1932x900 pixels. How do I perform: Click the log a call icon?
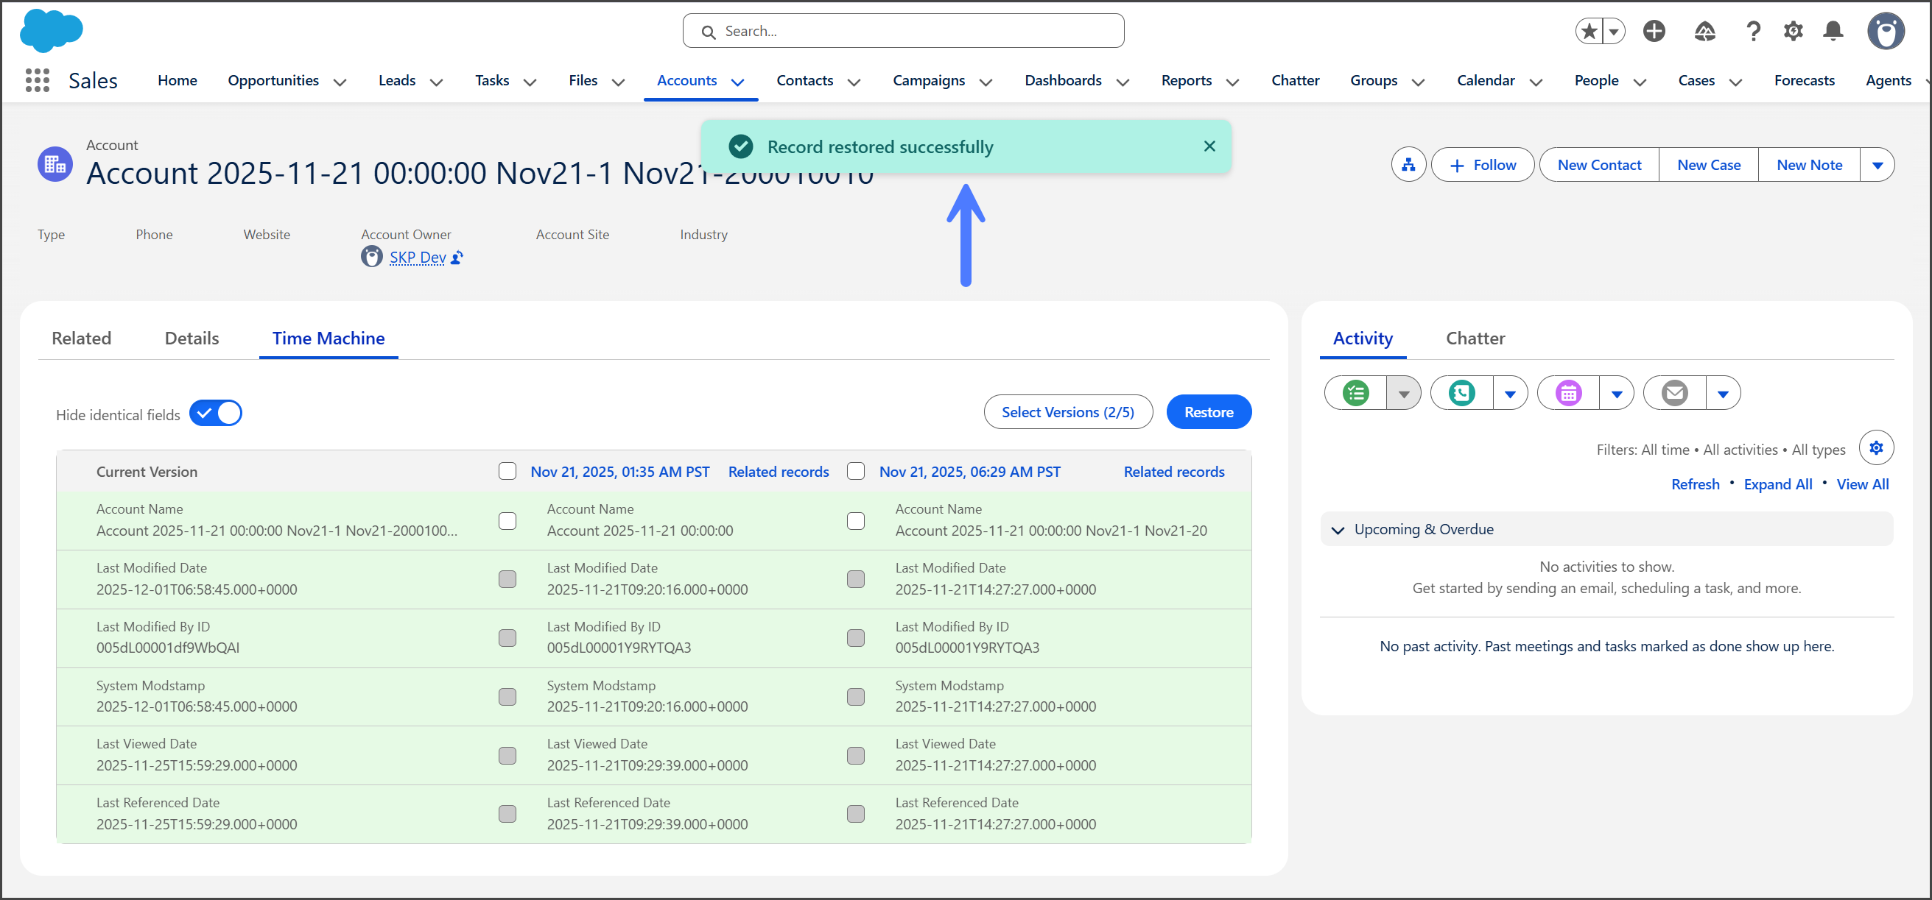coord(1461,393)
